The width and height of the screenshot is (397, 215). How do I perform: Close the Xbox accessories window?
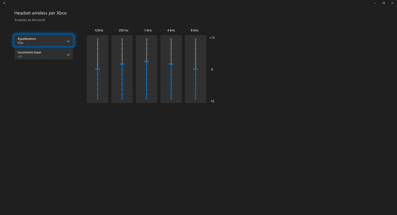393,3
